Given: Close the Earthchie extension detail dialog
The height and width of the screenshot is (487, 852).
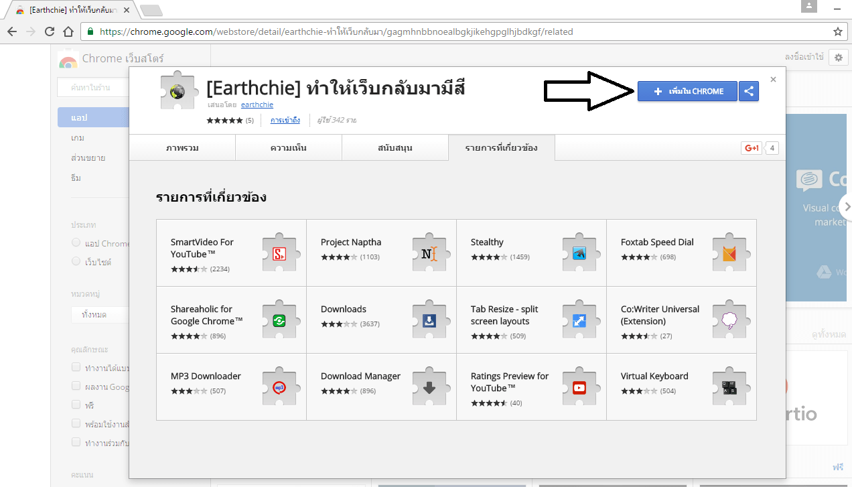Looking at the screenshot, I should [773, 79].
